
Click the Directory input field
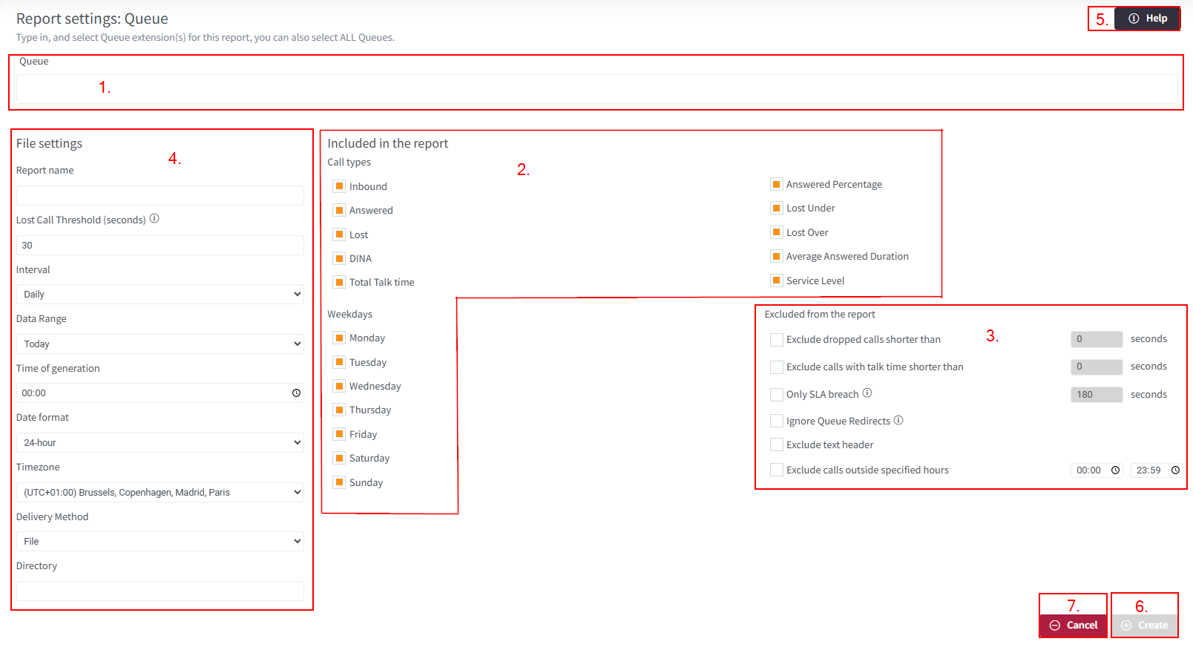tap(160, 591)
